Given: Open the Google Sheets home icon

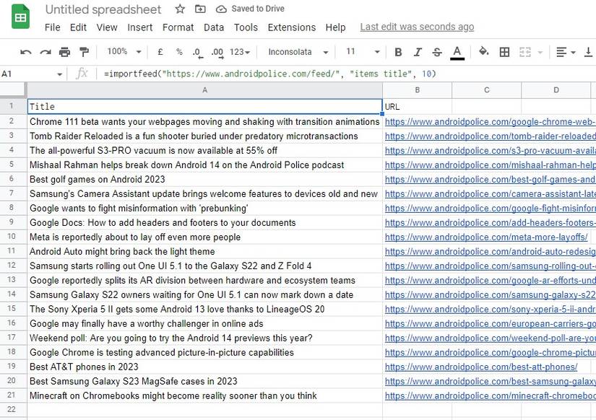Looking at the screenshot, I should (x=20, y=17).
